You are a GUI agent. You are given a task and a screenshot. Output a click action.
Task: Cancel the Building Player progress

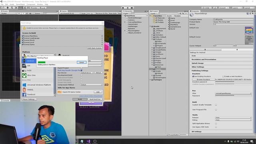tap(82, 62)
